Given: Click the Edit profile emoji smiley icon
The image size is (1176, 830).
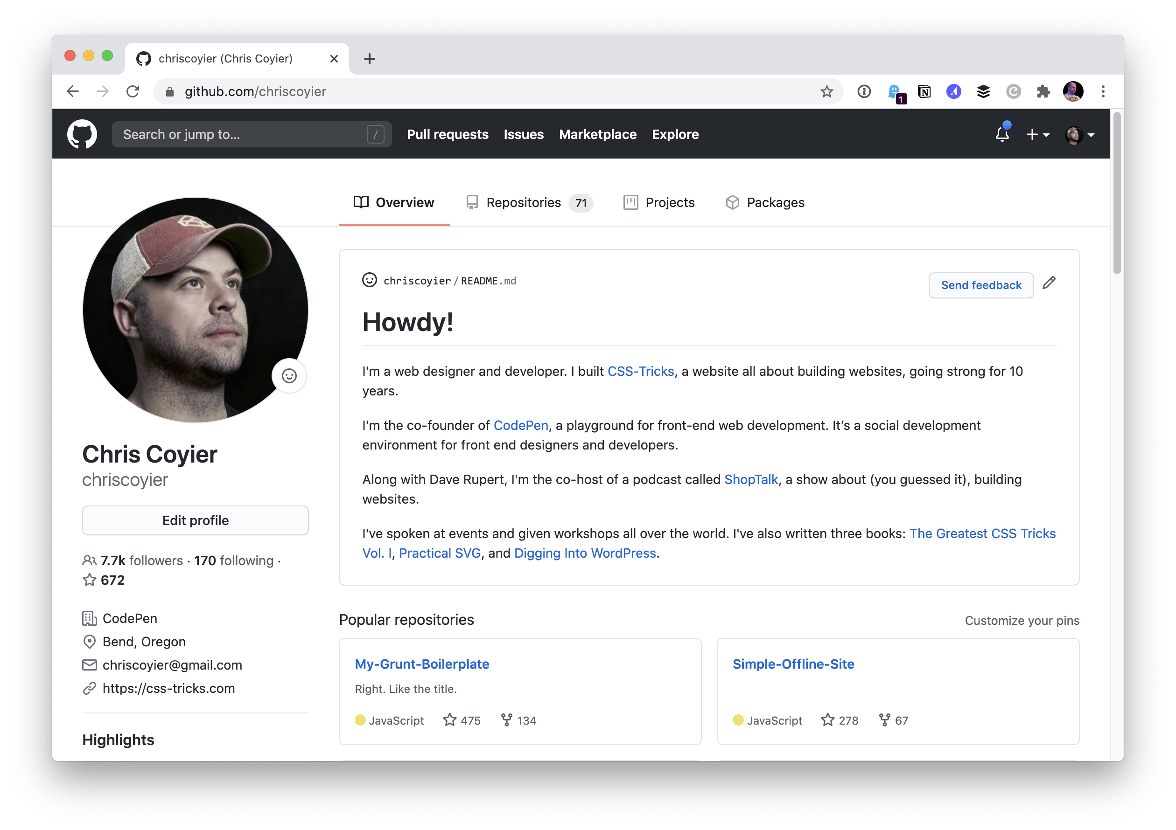Looking at the screenshot, I should (x=289, y=374).
